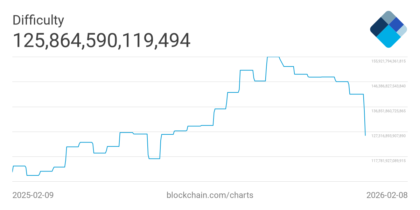
Task: Click the royal blue segment of the logo
Action: [396, 24]
